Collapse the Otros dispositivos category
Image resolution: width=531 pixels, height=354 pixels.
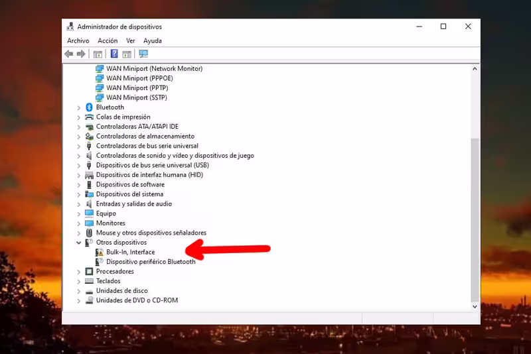78,243
